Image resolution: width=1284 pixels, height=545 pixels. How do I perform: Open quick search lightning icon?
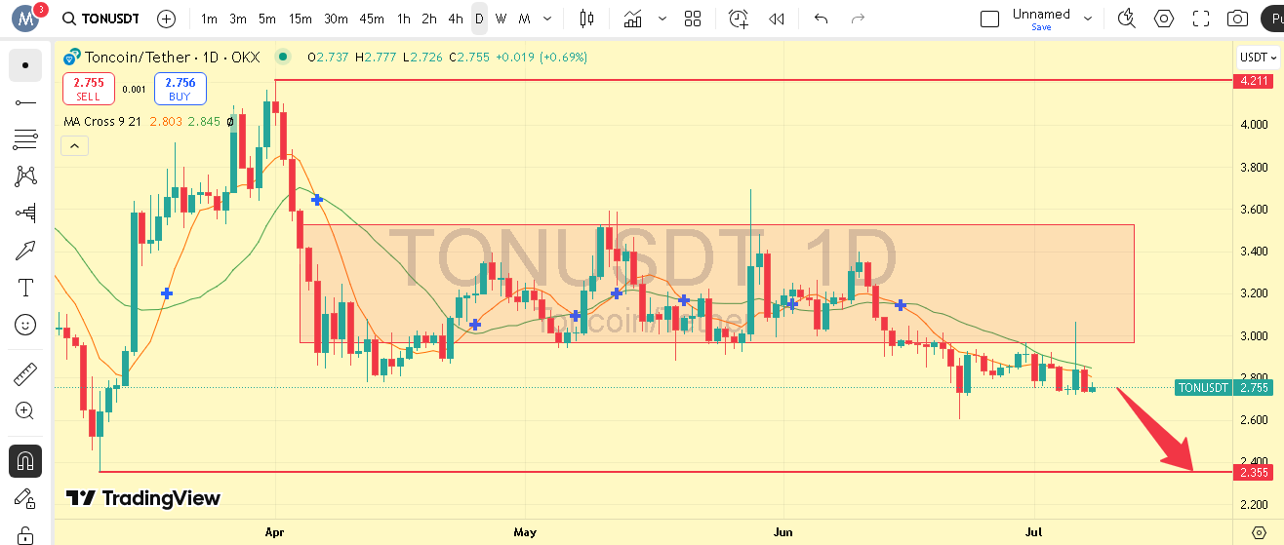point(1127,19)
